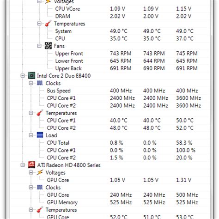Collapse the Load group

point(31,135)
